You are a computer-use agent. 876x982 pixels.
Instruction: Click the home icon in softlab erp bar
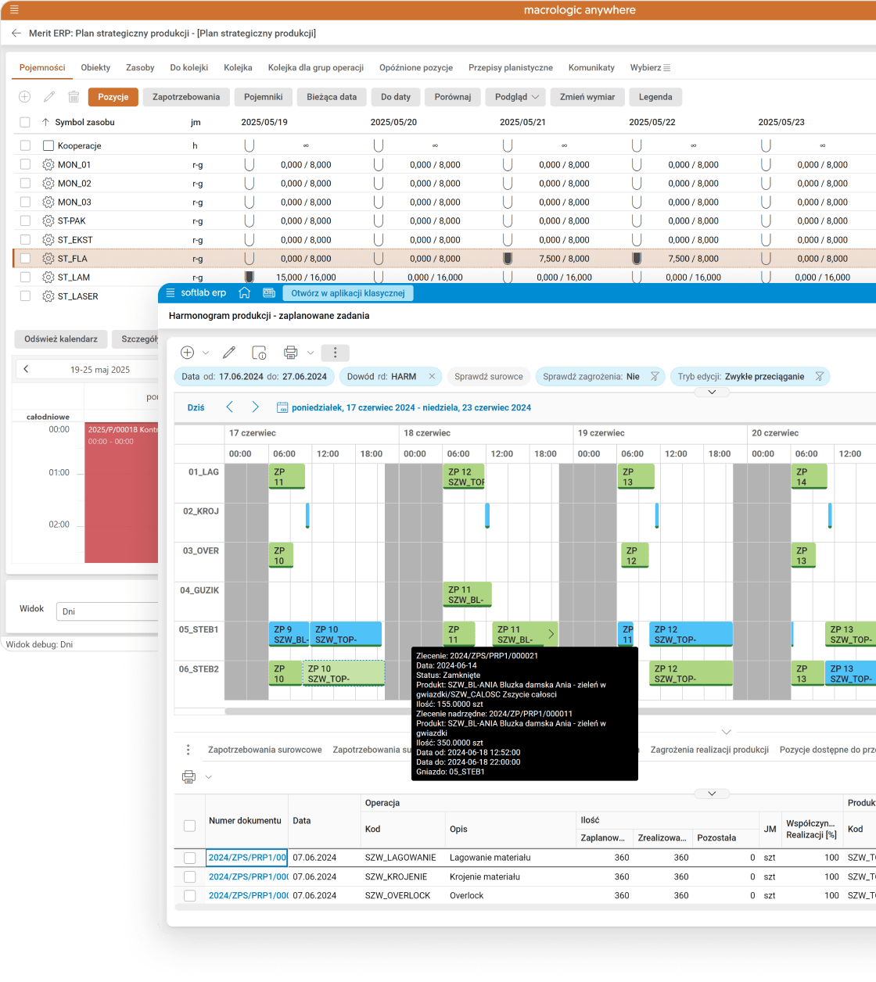click(x=244, y=292)
